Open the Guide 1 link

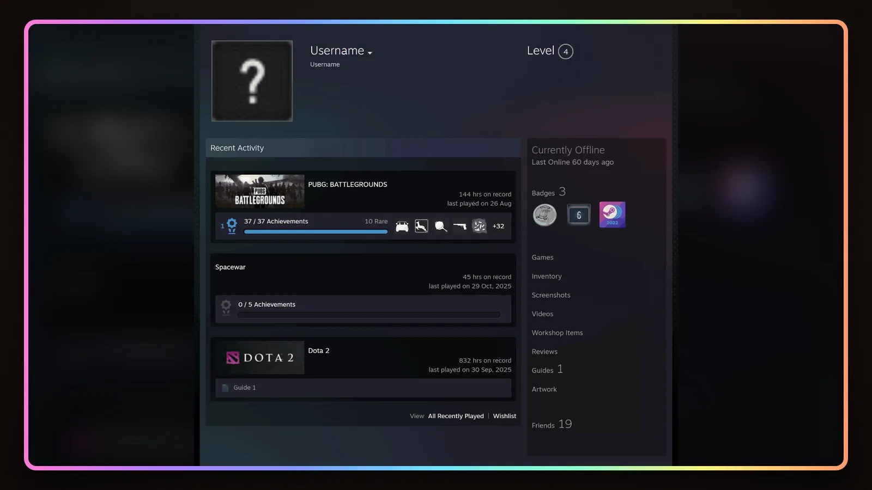(x=245, y=388)
